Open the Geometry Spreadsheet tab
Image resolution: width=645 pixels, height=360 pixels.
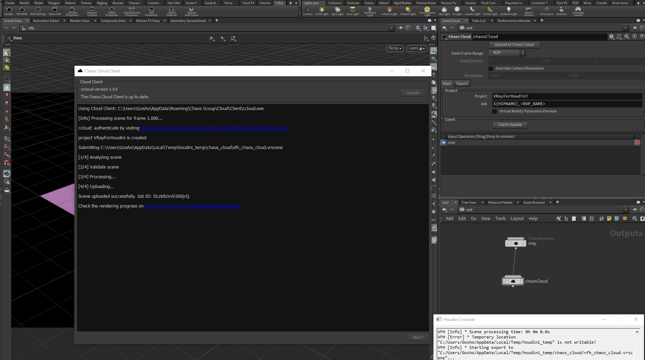pos(188,21)
